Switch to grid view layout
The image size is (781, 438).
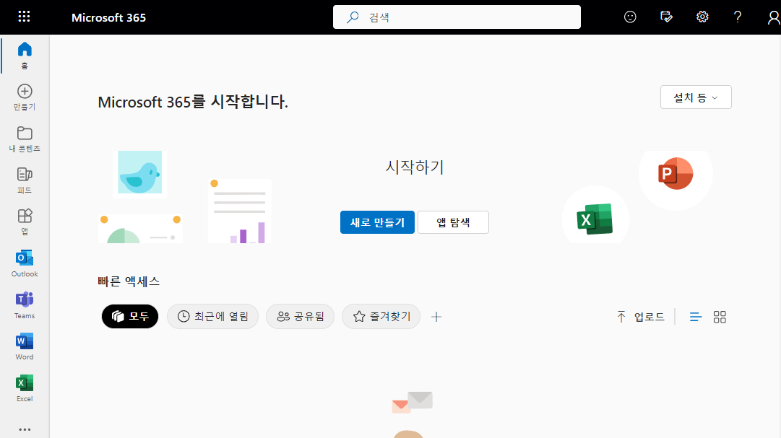[720, 317]
